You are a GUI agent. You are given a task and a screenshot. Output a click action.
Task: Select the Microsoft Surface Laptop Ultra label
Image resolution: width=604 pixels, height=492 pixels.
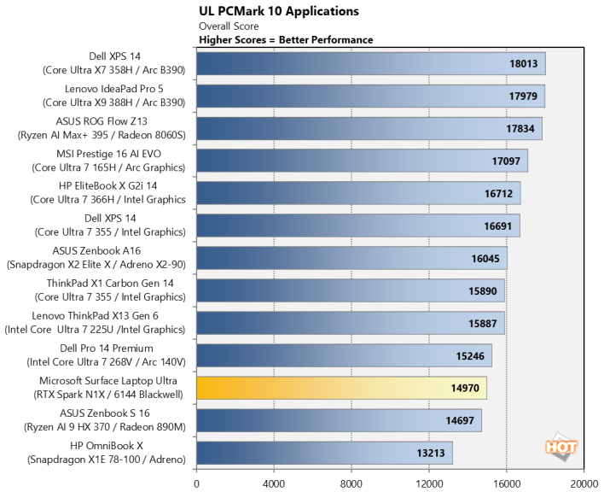click(x=108, y=388)
